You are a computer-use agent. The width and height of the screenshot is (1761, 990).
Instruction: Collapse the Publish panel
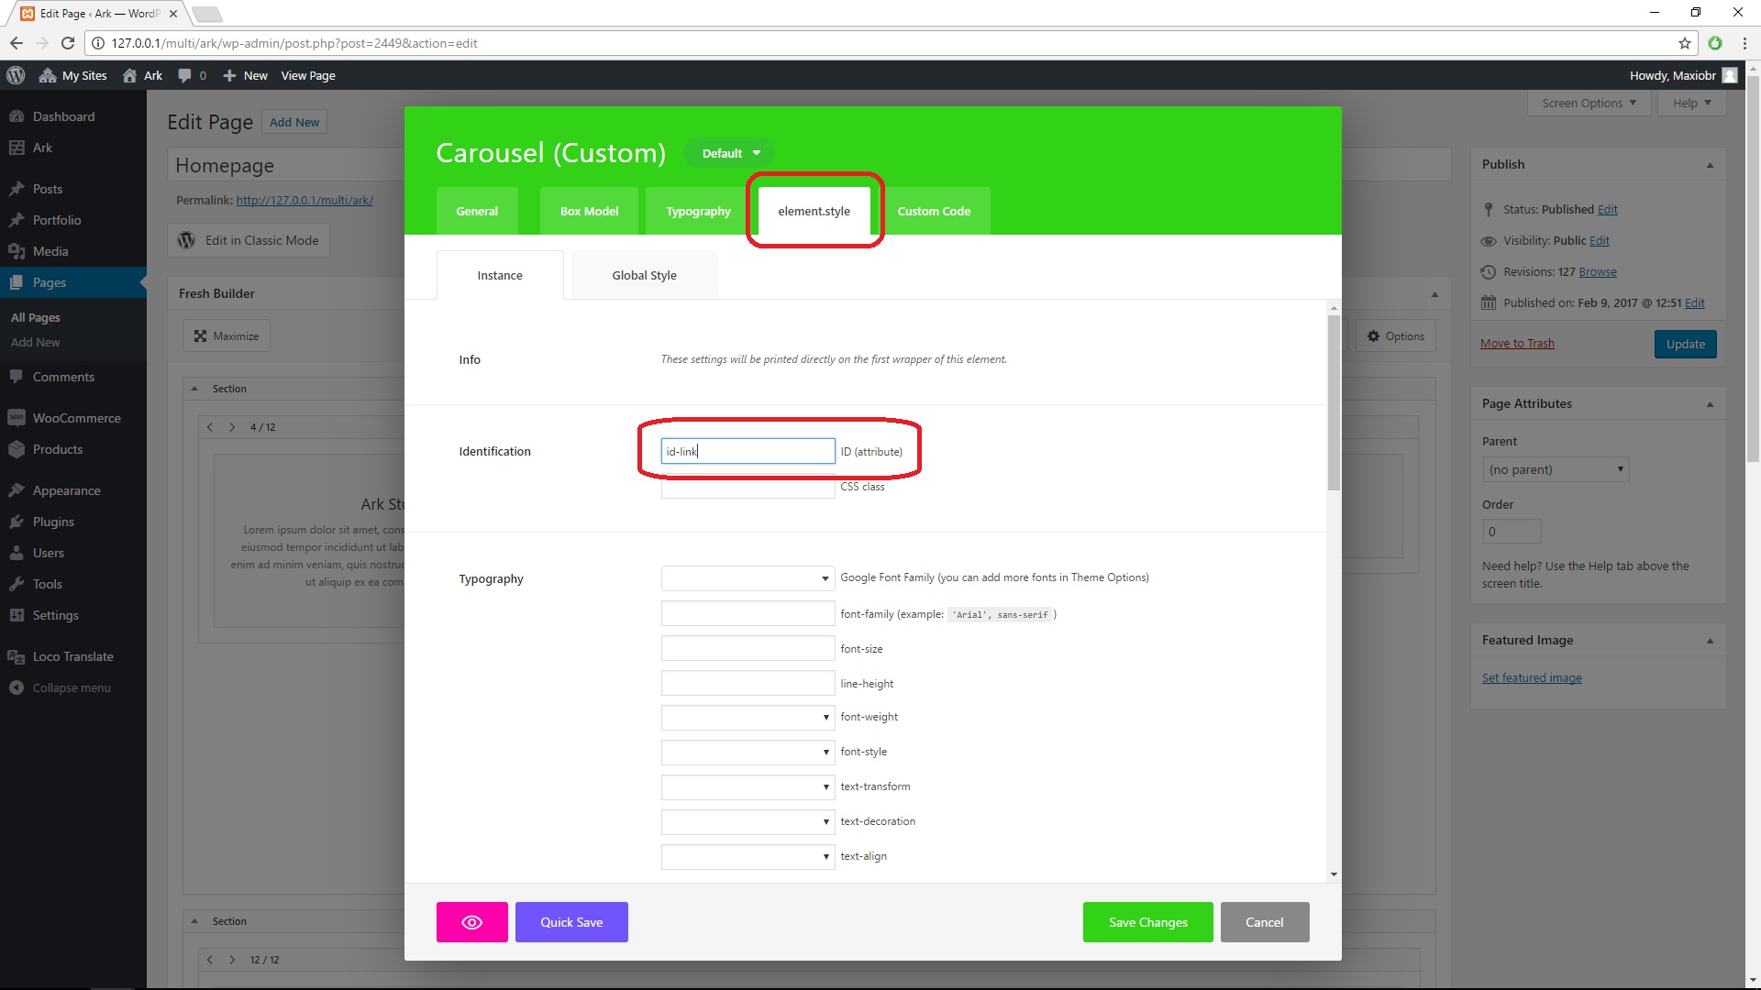[x=1710, y=164]
